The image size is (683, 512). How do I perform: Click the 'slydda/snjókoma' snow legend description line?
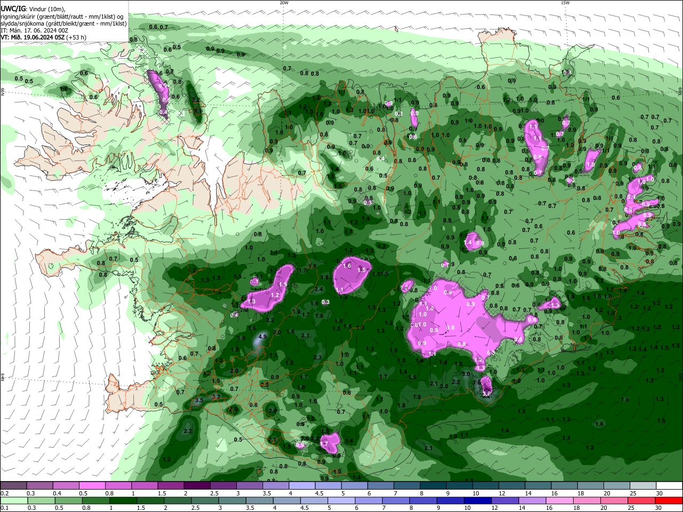[x=63, y=23]
